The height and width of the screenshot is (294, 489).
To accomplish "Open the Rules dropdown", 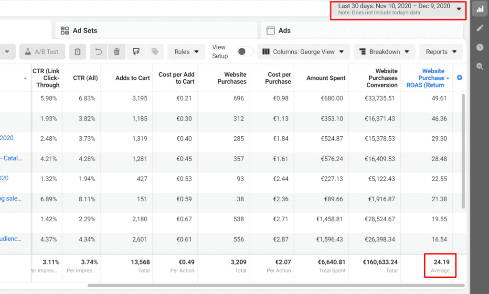I will [x=186, y=52].
